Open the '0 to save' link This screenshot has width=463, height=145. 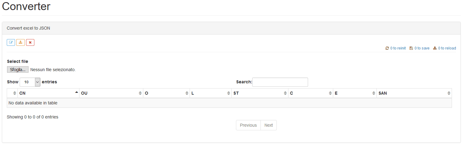(422, 48)
